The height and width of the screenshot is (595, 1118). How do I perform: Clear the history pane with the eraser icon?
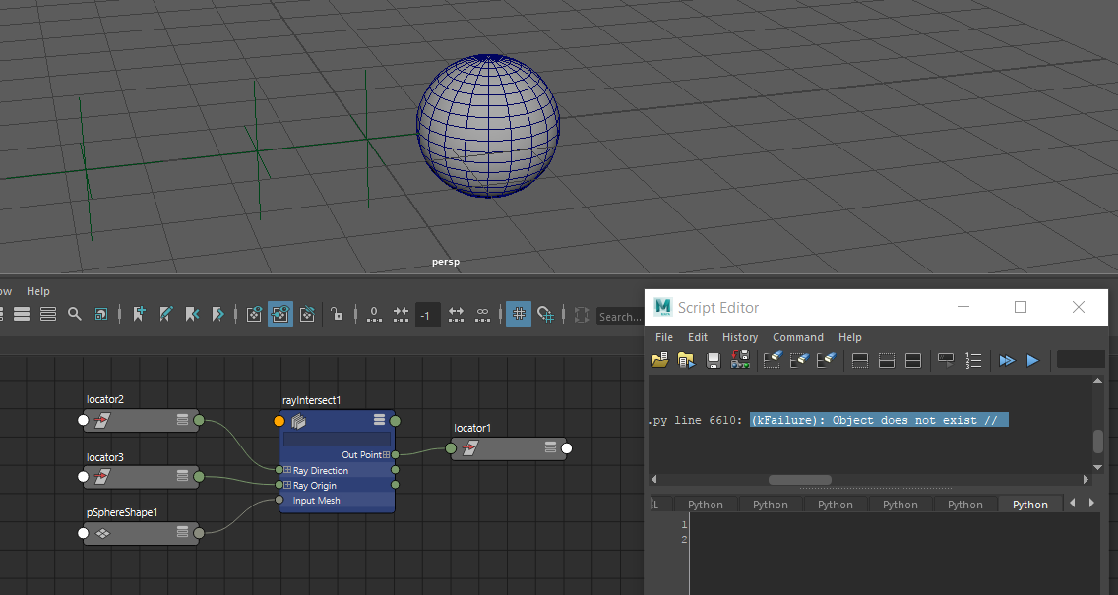click(x=772, y=360)
